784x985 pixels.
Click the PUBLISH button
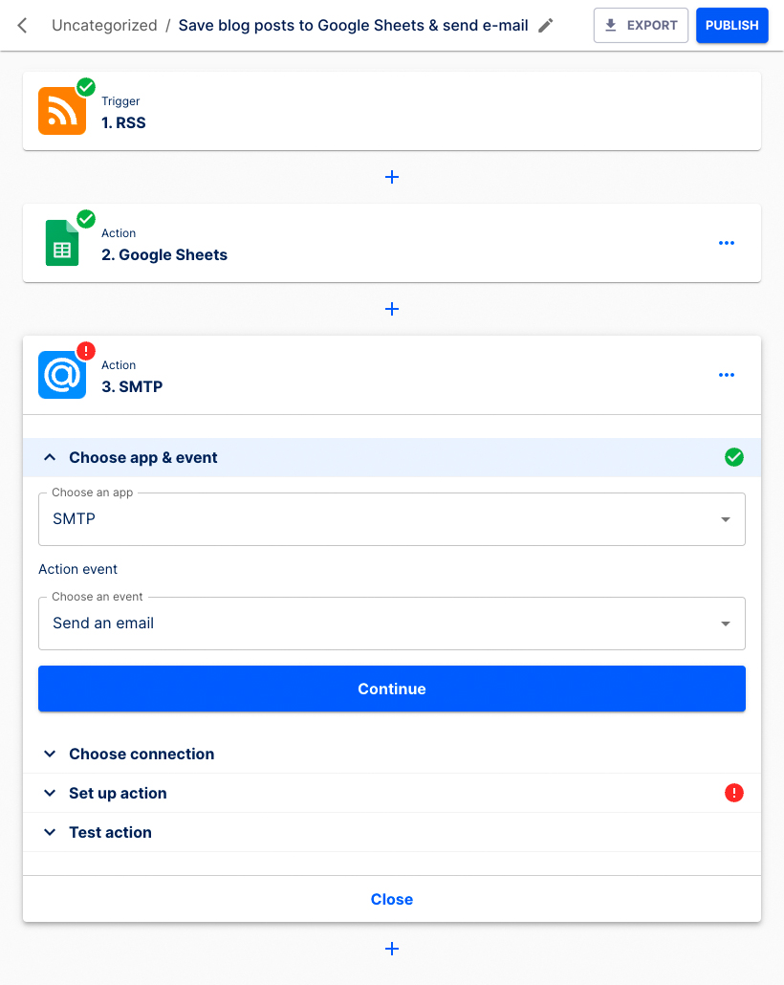point(731,25)
